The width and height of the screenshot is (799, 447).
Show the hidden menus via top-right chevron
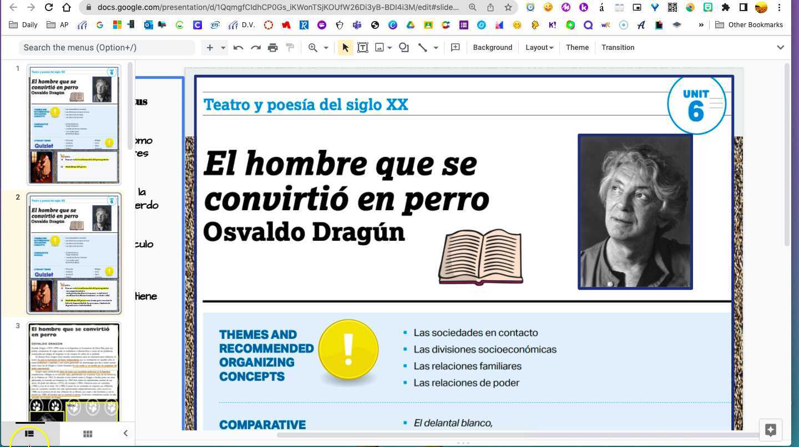(781, 47)
